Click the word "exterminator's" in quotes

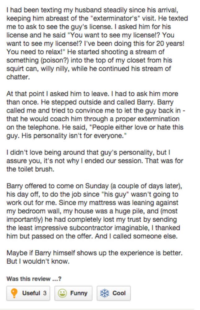point(115,18)
